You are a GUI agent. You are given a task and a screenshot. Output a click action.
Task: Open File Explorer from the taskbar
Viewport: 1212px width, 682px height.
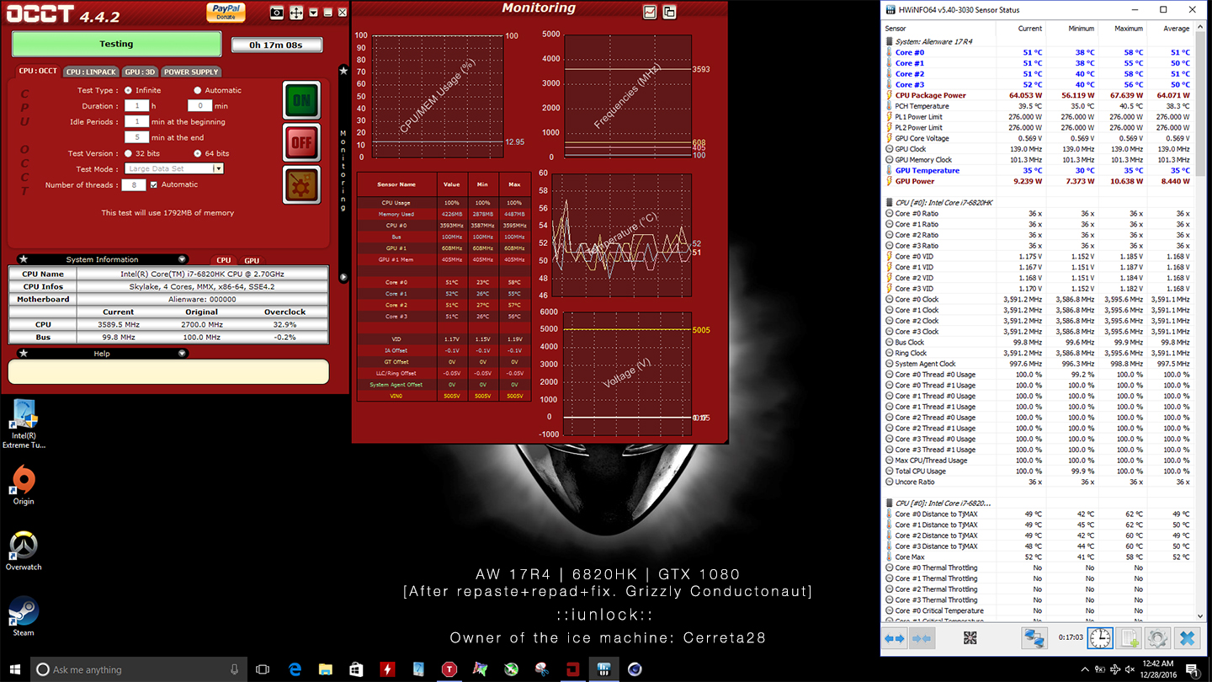(x=325, y=669)
